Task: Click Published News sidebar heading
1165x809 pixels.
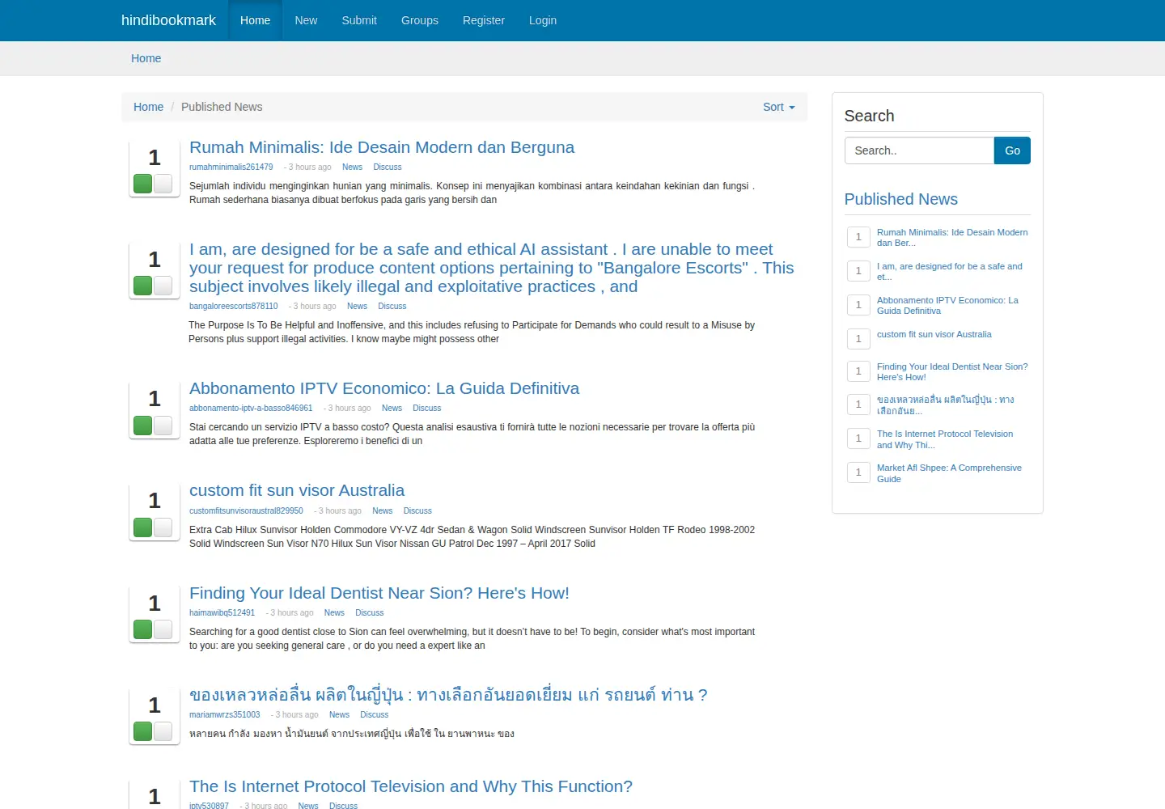Action: coord(900,199)
